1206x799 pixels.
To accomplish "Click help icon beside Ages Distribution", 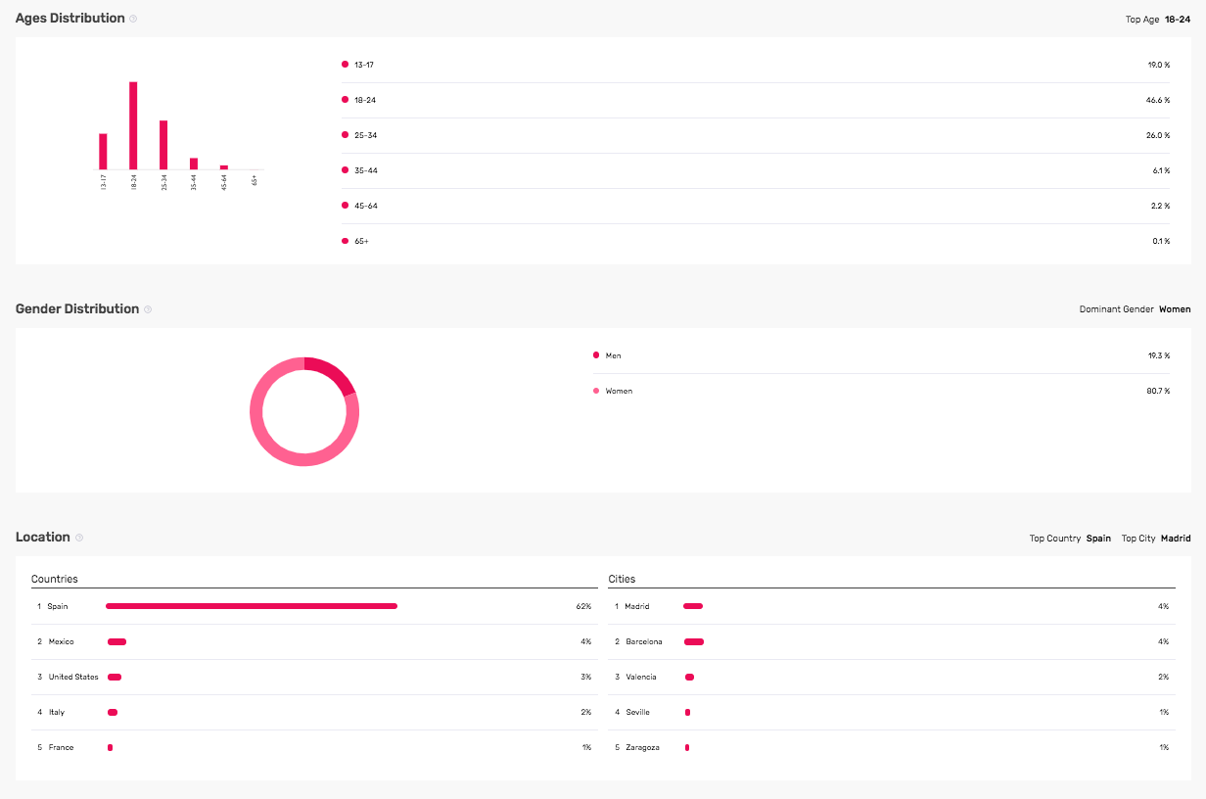I will pyautogui.click(x=133, y=19).
